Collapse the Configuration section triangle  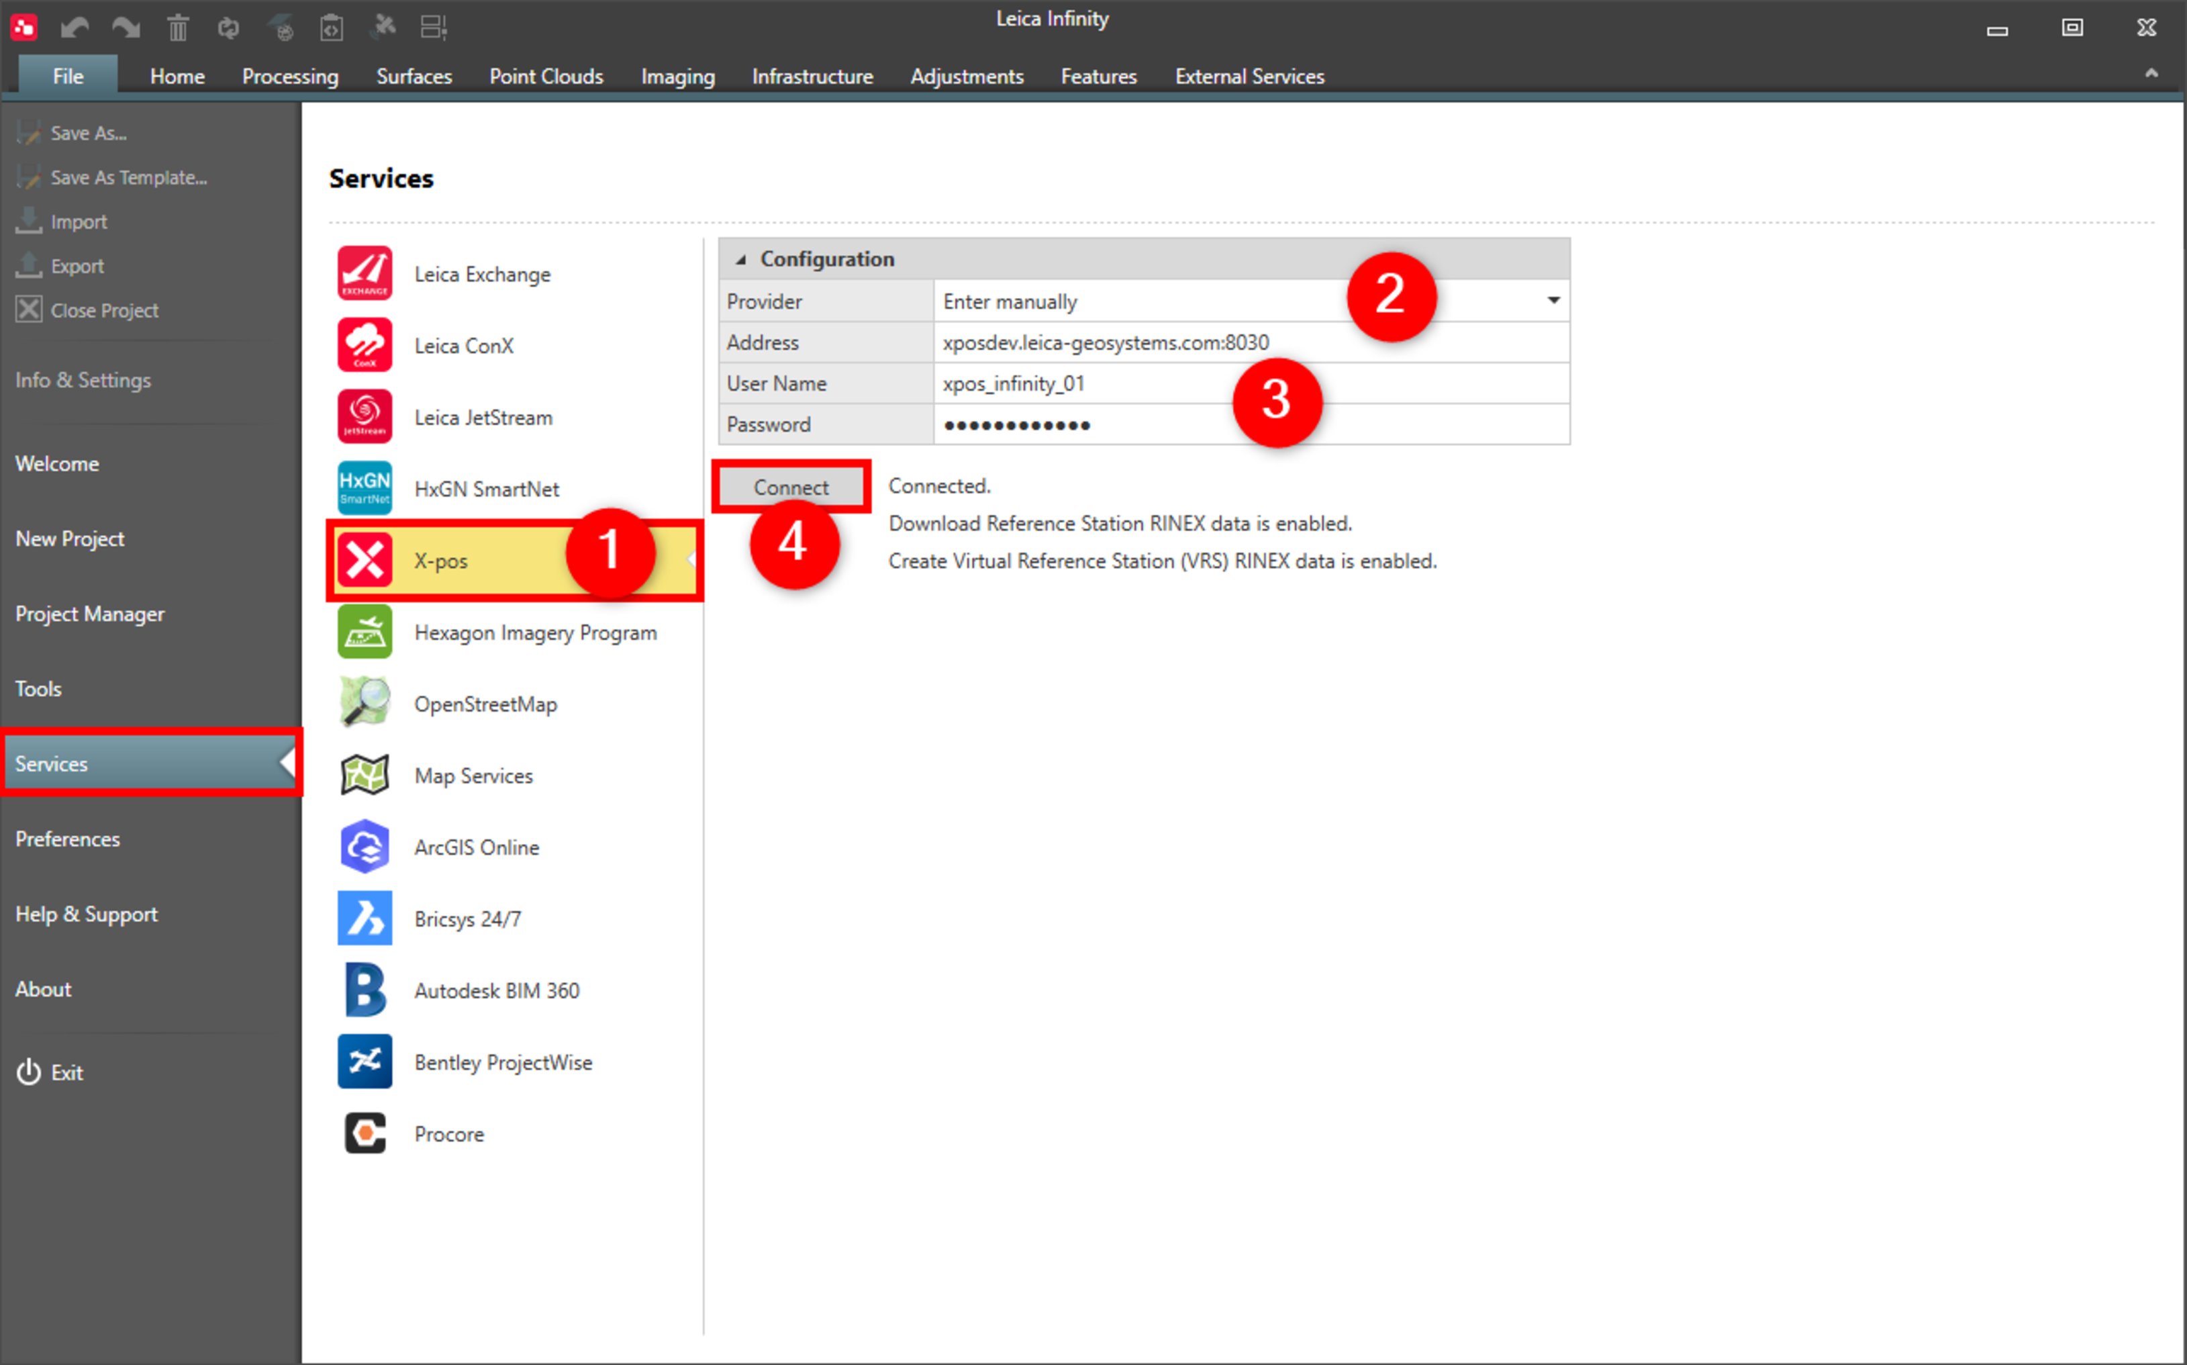[x=741, y=260]
